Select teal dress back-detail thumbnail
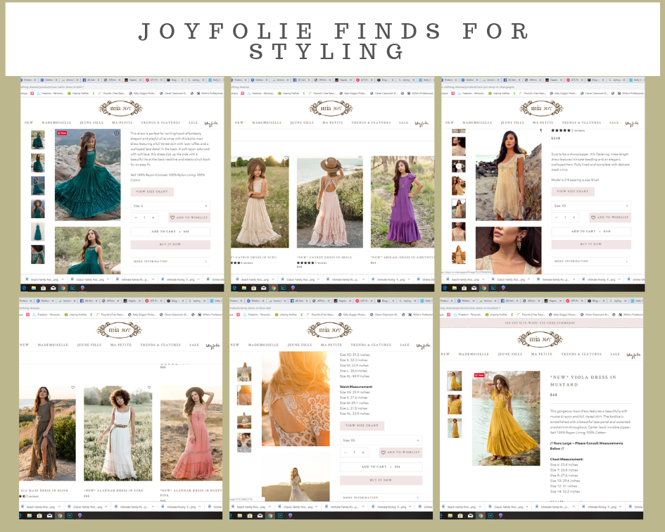This screenshot has width=665, height=532. (38, 255)
